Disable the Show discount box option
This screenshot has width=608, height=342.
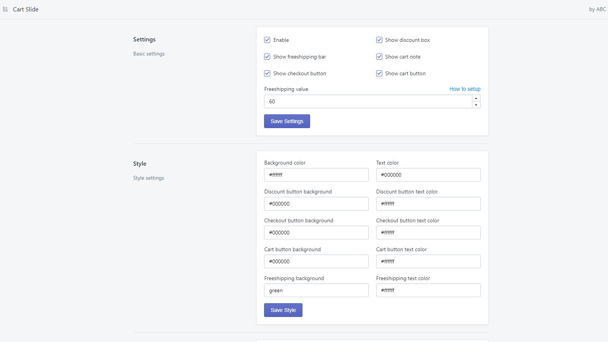[x=379, y=40]
